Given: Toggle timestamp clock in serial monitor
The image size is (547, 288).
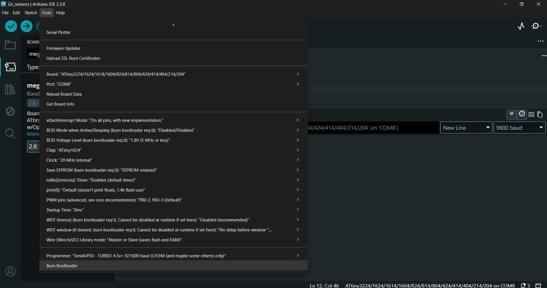Looking at the screenshot, I should tap(522, 114).
